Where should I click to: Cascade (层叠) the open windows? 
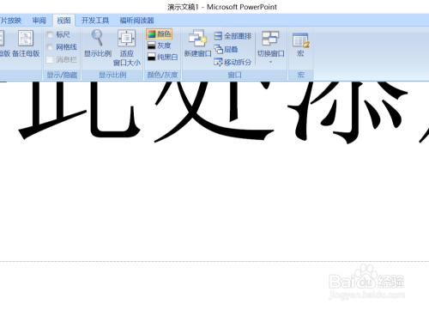pyautogui.click(x=226, y=49)
